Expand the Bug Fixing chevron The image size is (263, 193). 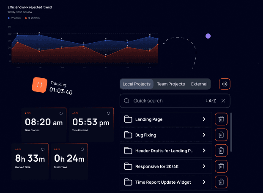[x=204, y=135]
